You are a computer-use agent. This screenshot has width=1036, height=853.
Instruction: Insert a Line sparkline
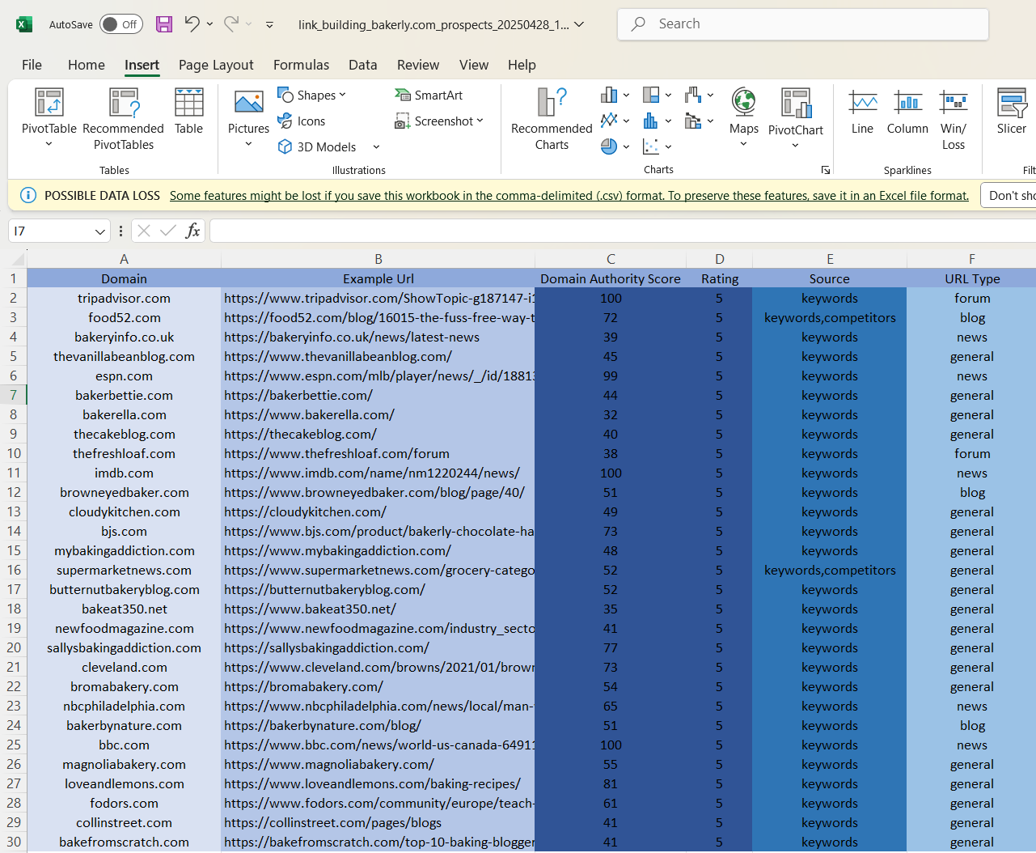[x=862, y=112]
